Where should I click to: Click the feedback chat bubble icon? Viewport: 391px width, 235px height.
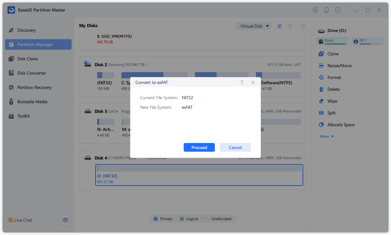coord(65,220)
